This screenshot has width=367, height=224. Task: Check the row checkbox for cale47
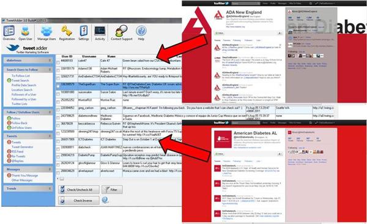click(x=58, y=63)
